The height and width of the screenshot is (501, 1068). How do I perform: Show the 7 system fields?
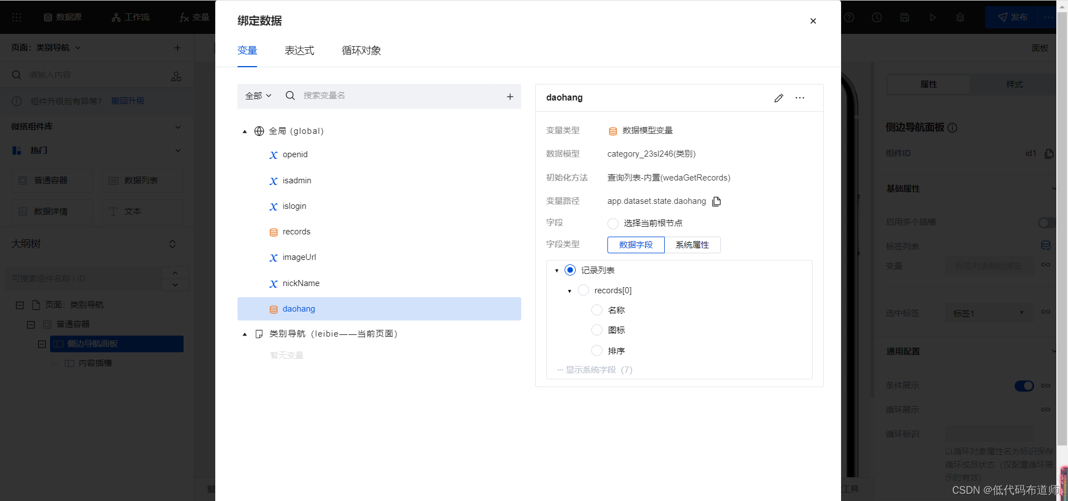595,370
